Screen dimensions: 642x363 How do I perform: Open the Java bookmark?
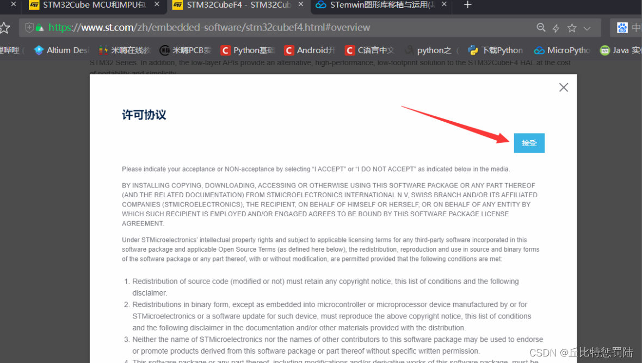pos(621,51)
